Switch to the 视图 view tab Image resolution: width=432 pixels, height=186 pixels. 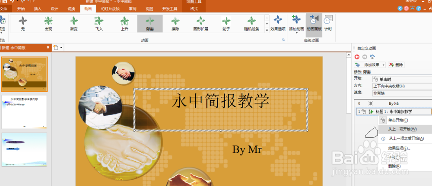pos(149,9)
